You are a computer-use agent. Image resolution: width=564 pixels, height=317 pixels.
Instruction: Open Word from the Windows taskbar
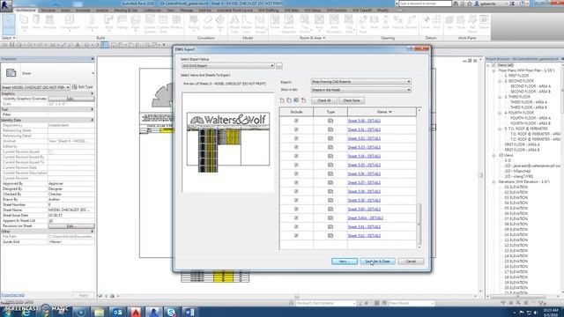coord(189,312)
